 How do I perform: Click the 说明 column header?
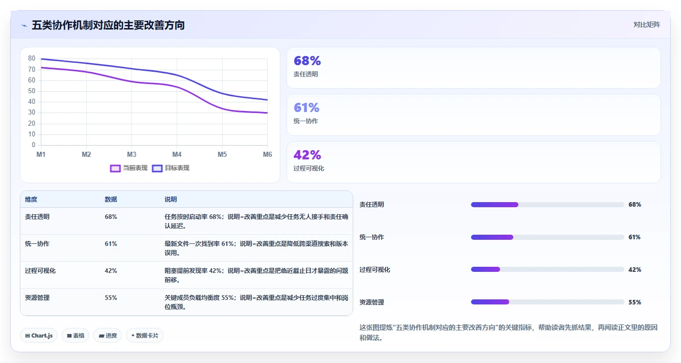[171, 200]
